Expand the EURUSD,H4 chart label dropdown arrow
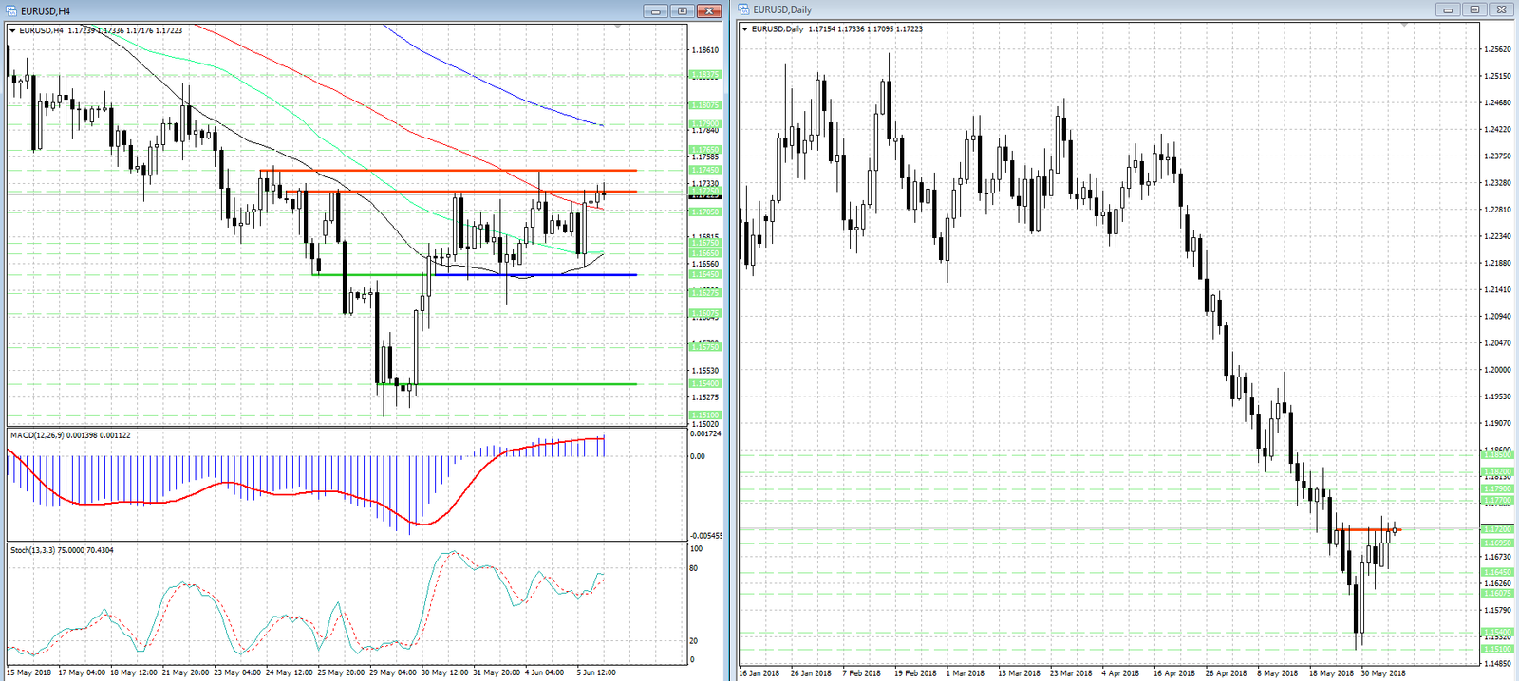This screenshot has height=681, width=1519. 12,30
